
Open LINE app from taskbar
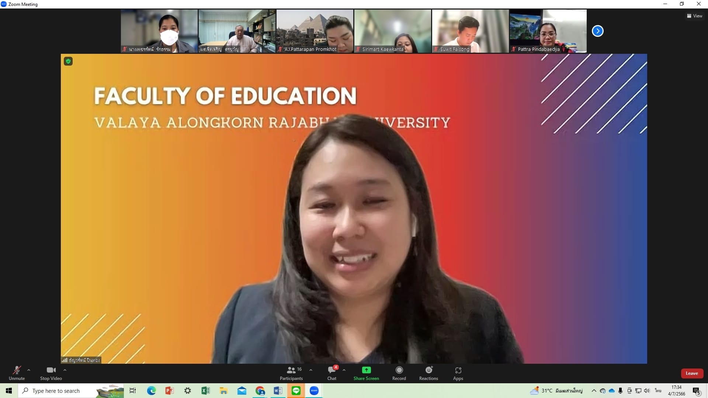296,391
